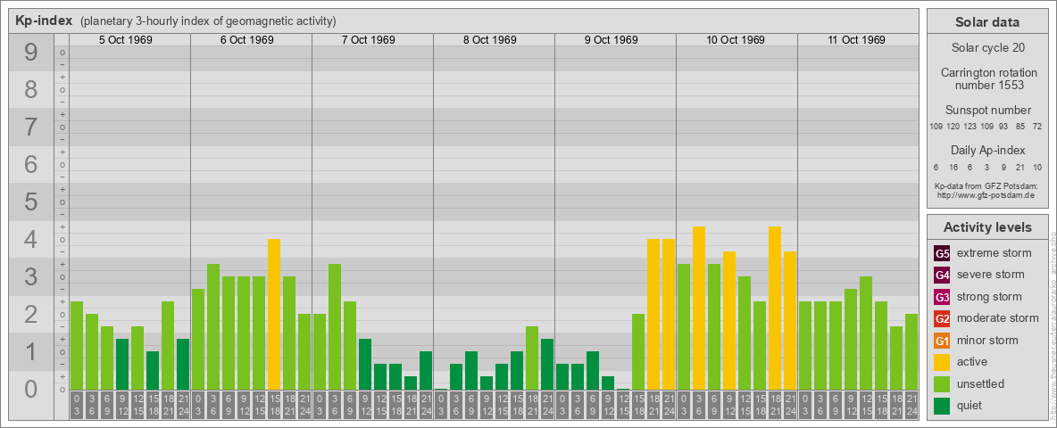This screenshot has height=428, width=1057.
Task: Click the '6 Oct 1969' date header
Action: click(246, 40)
